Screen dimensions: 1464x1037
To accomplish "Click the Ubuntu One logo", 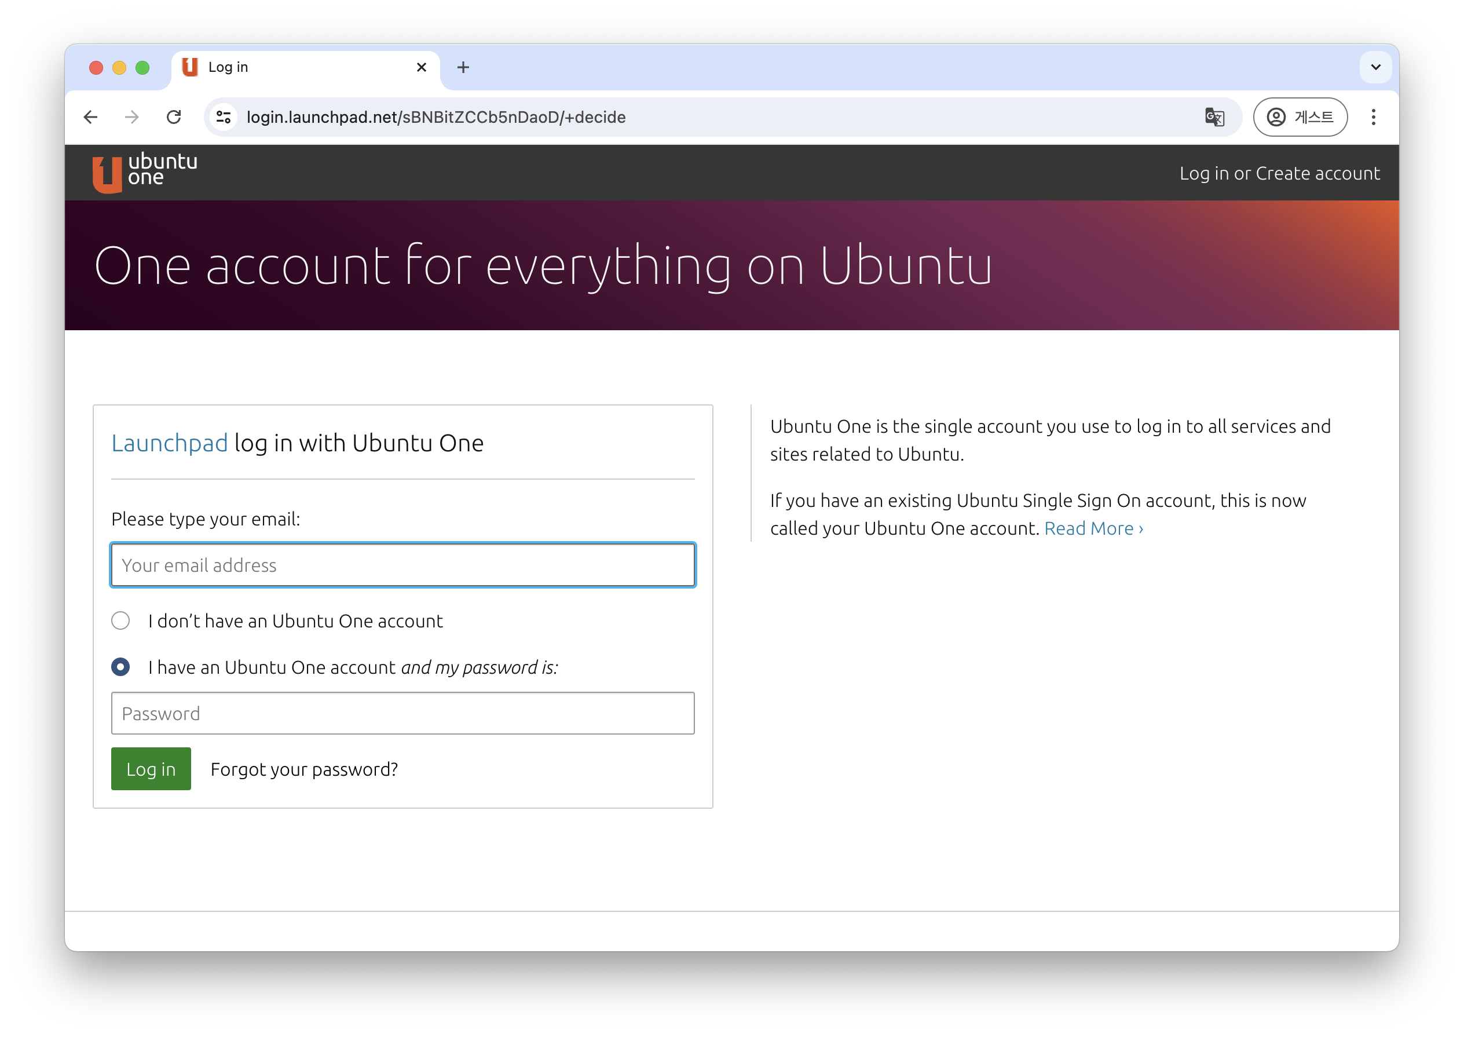I will coord(145,171).
